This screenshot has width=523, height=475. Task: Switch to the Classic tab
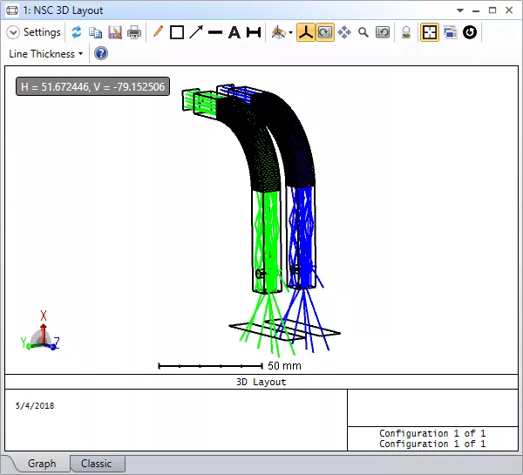pos(96,464)
